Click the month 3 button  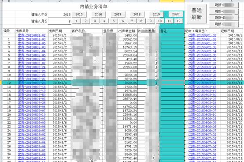(95, 21)
